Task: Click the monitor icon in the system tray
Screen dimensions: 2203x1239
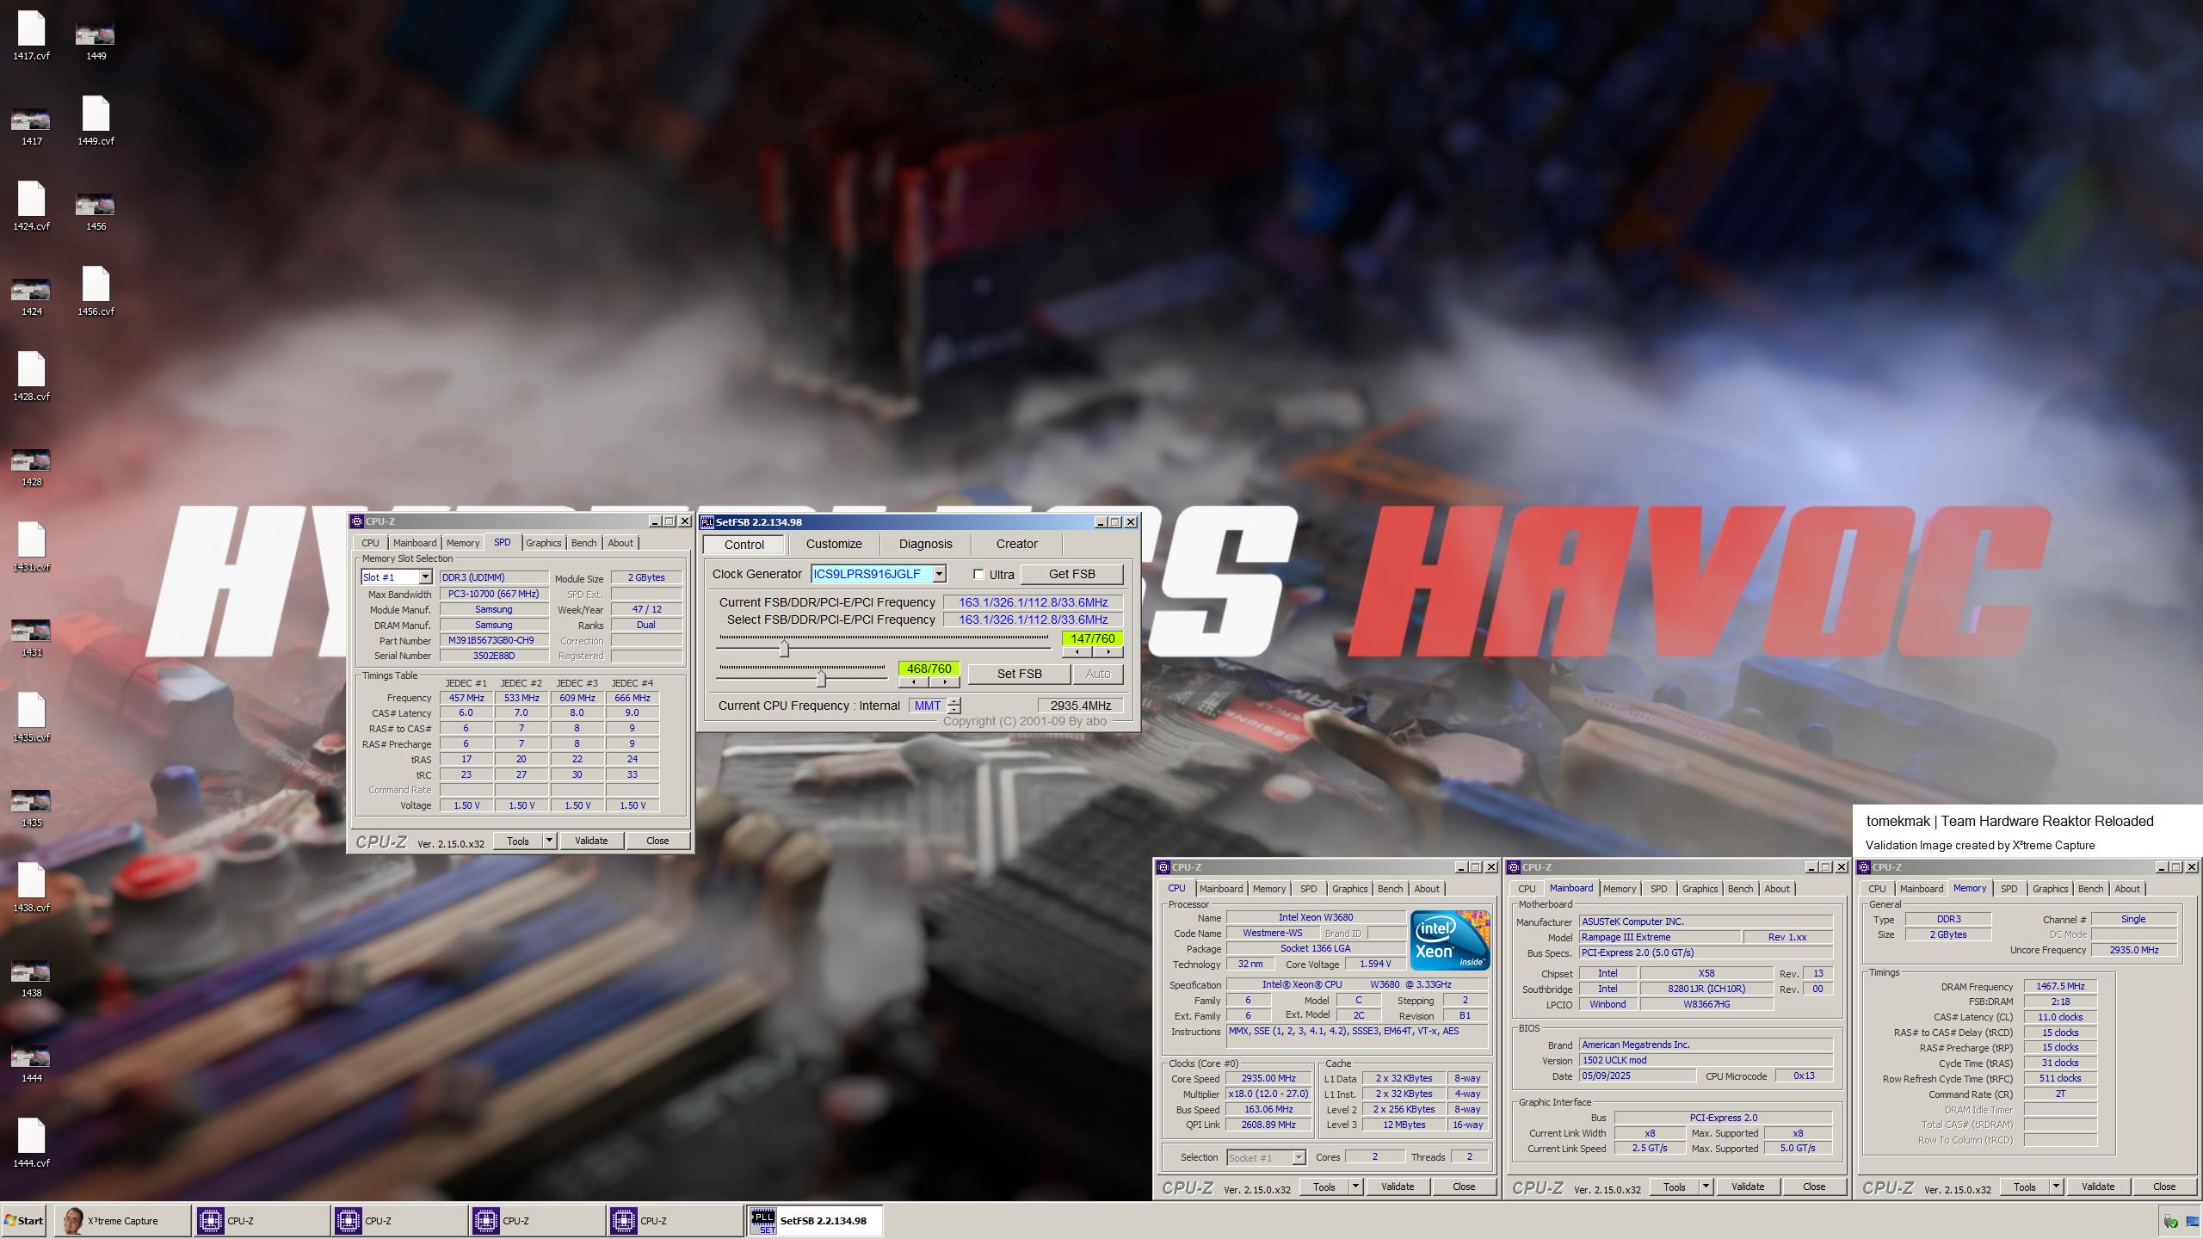Action: point(2192,1221)
